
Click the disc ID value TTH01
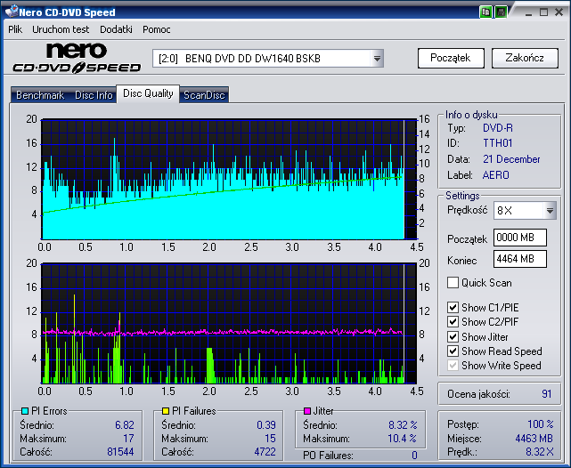pos(497,143)
